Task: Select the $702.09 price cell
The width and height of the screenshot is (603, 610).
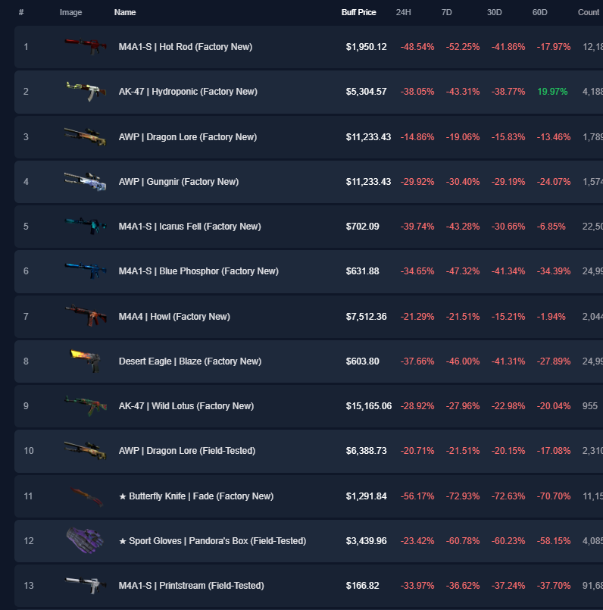Action: [363, 227]
